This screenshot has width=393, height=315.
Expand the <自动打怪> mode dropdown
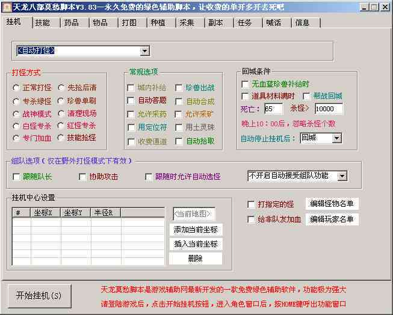coord(144,51)
